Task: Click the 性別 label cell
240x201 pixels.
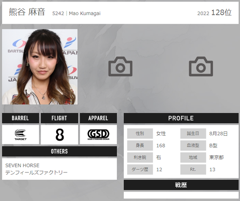Action: tap(140, 134)
